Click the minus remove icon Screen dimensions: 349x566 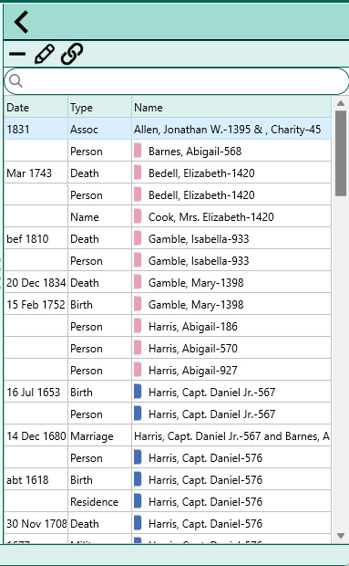coord(17,54)
